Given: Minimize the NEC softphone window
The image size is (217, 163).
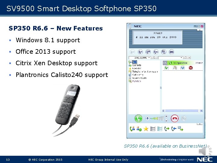Looking at the screenshot, I should 195,26.
